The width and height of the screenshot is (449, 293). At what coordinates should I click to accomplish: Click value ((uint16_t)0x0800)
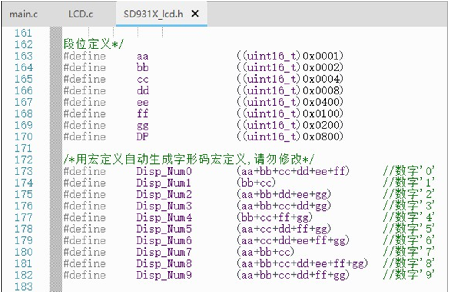click(x=290, y=136)
